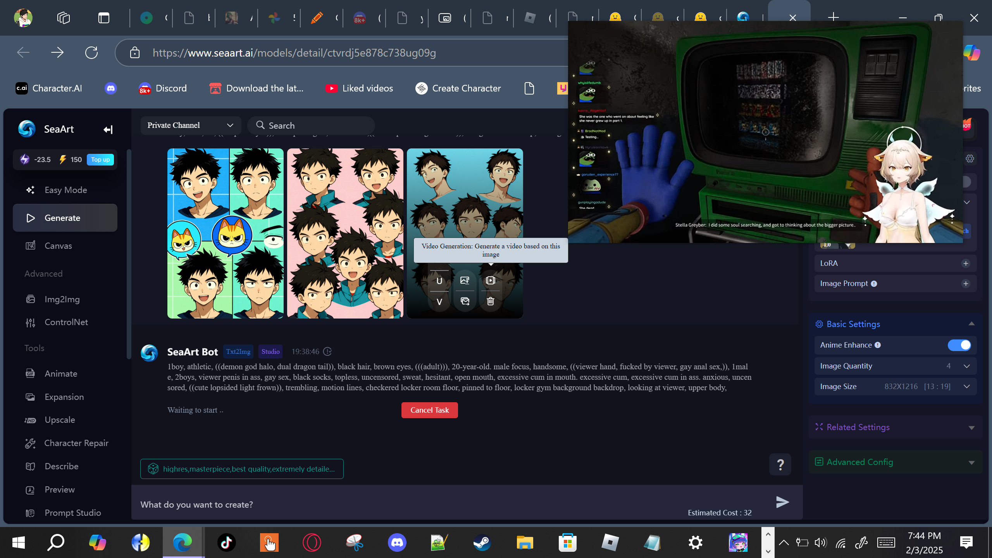Add an Image Prompt with the plus icon
The width and height of the screenshot is (992, 558).
point(966,284)
